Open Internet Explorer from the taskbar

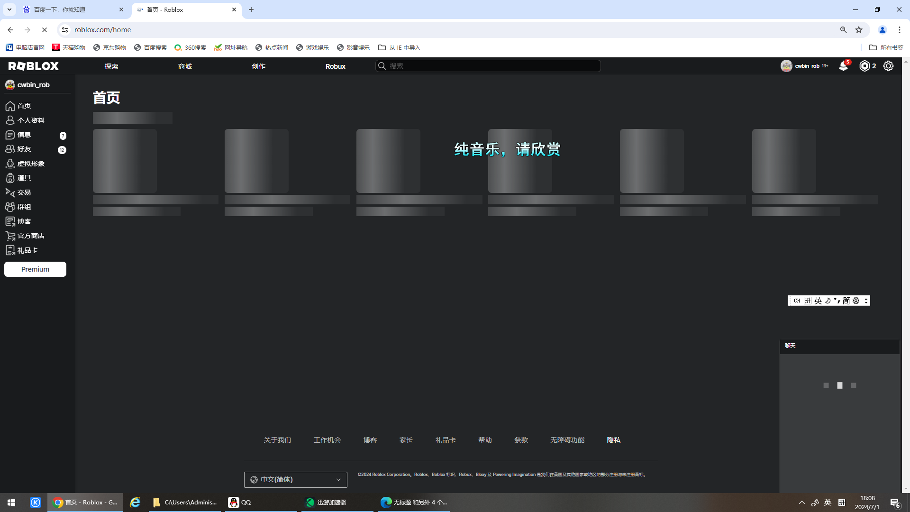pyautogui.click(x=135, y=503)
